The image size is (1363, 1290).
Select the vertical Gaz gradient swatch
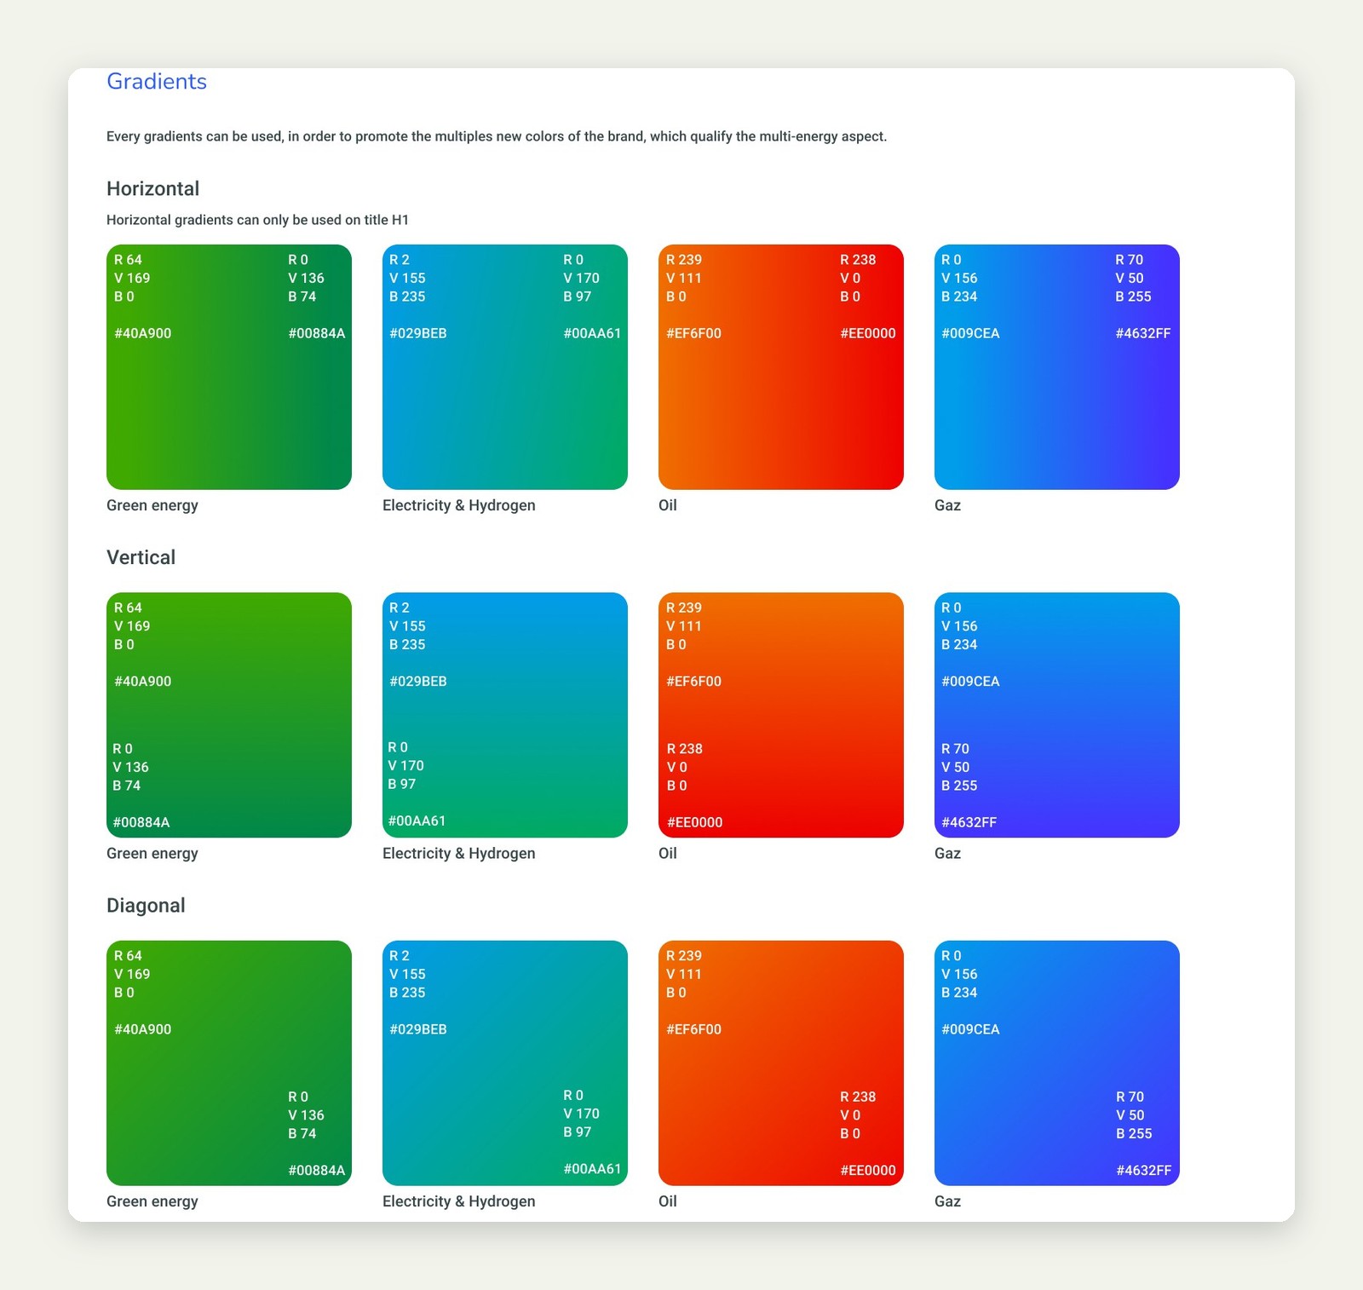[x=1057, y=715]
